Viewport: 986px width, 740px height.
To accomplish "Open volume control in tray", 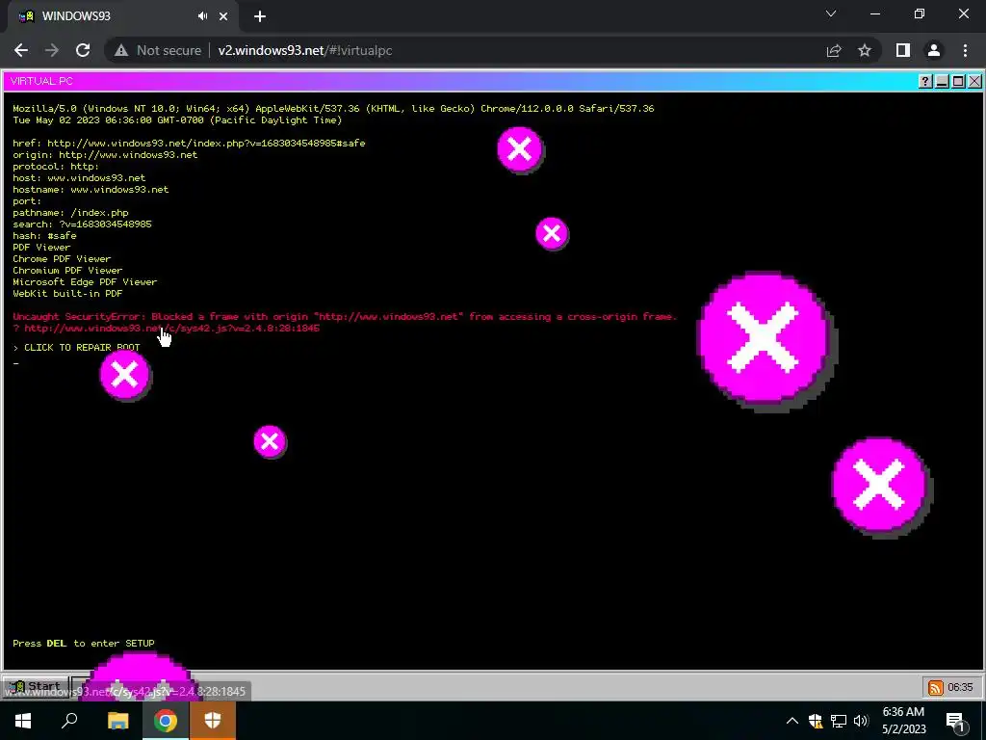I will 861,721.
